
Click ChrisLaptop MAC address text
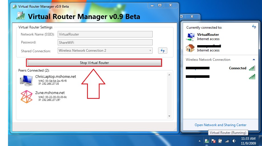pos(53,81)
